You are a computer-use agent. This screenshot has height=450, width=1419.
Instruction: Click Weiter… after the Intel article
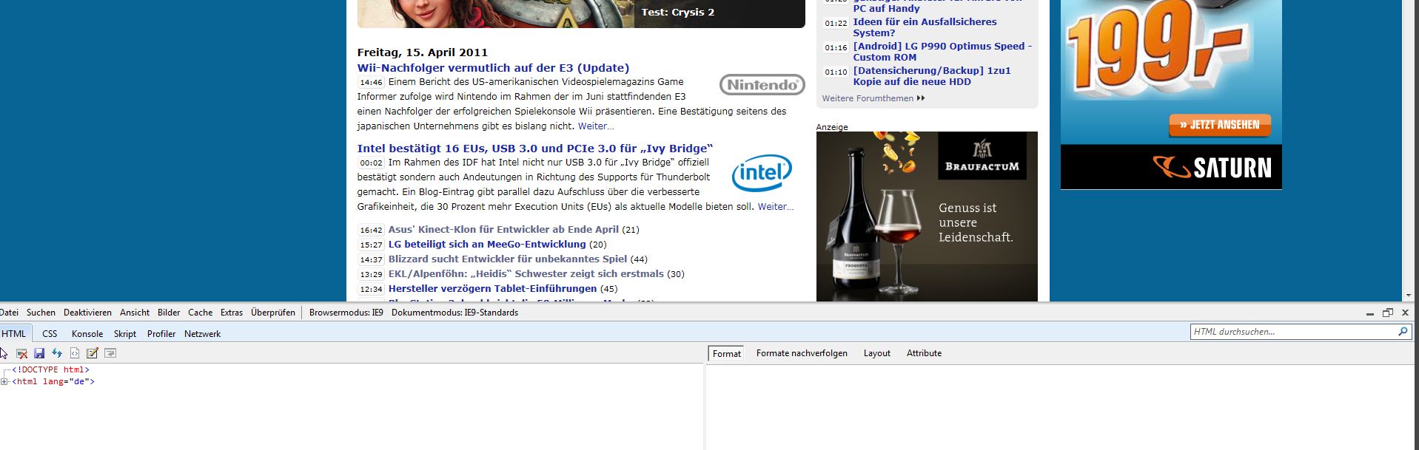776,207
